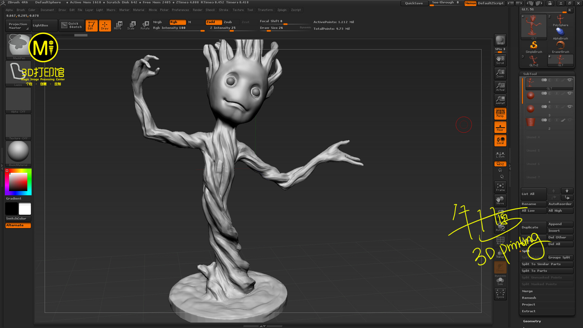Open the Stroke menu
The width and height of the screenshot is (583, 328).
tap(223, 10)
